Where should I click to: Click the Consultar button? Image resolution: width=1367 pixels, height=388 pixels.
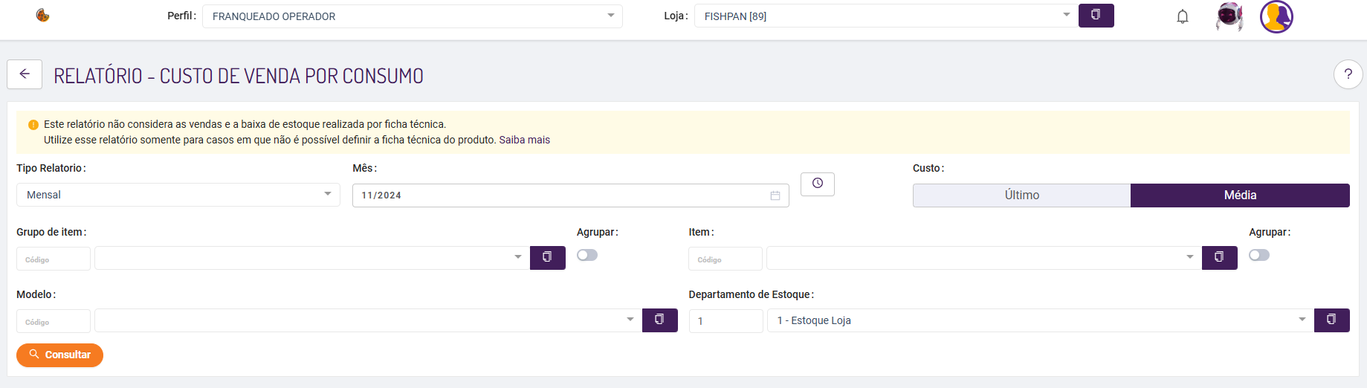pyautogui.click(x=59, y=355)
